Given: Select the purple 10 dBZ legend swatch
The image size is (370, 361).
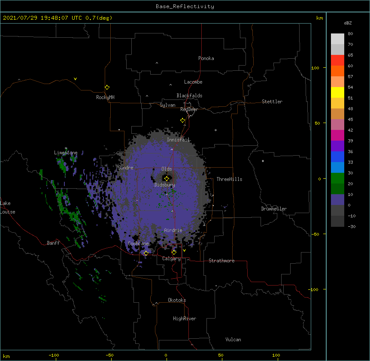Looking at the screenshot, I should click(x=337, y=200).
